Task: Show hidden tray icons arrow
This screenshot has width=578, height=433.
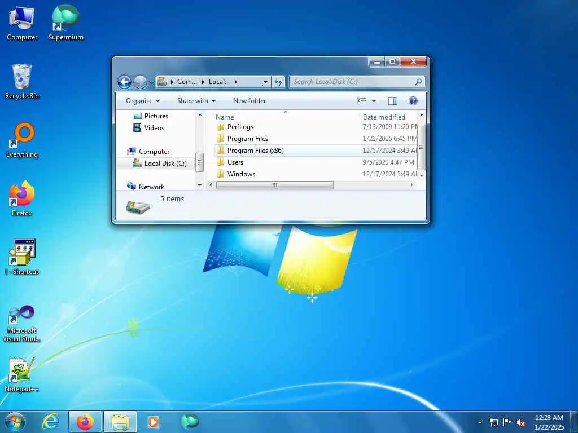Action: click(x=480, y=422)
